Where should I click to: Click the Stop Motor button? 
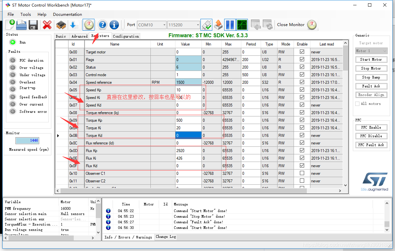coord(371,68)
